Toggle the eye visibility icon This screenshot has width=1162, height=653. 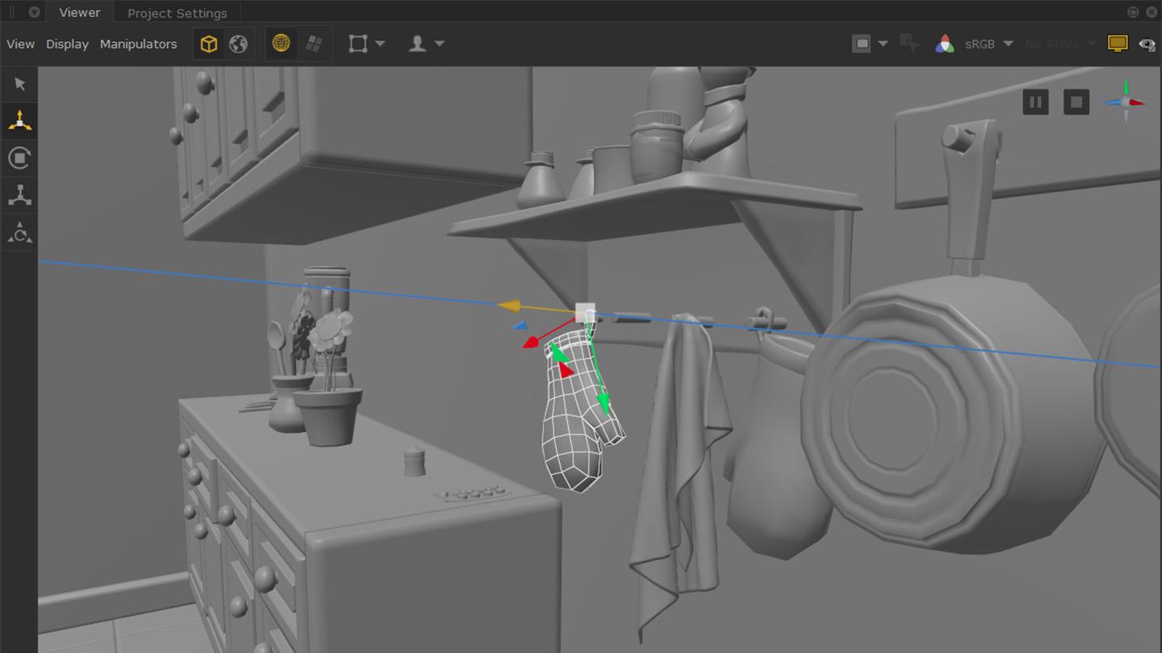tap(1146, 44)
